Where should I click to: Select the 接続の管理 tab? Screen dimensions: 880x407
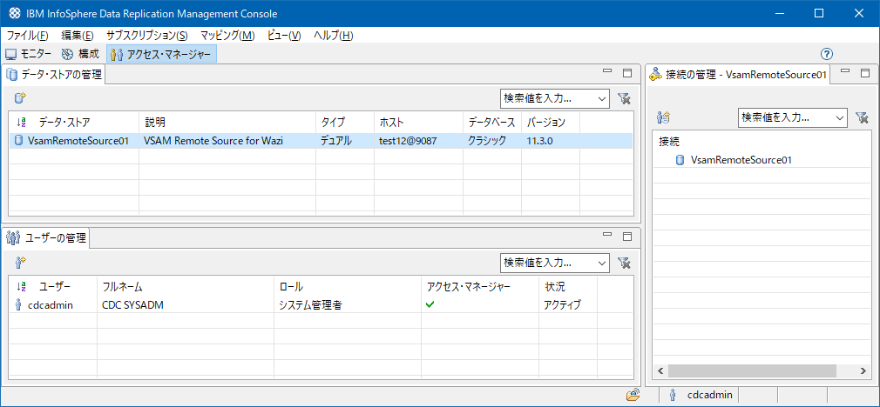(739, 75)
